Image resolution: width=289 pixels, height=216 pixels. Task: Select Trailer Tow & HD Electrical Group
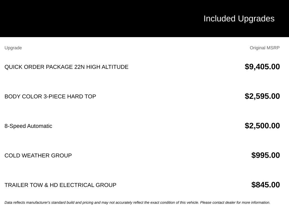60,185
